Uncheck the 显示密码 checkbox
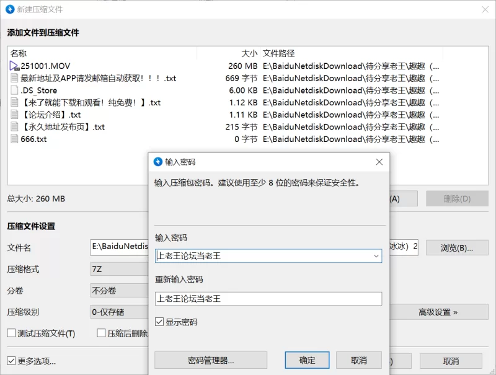The width and height of the screenshot is (496, 375). pos(160,322)
